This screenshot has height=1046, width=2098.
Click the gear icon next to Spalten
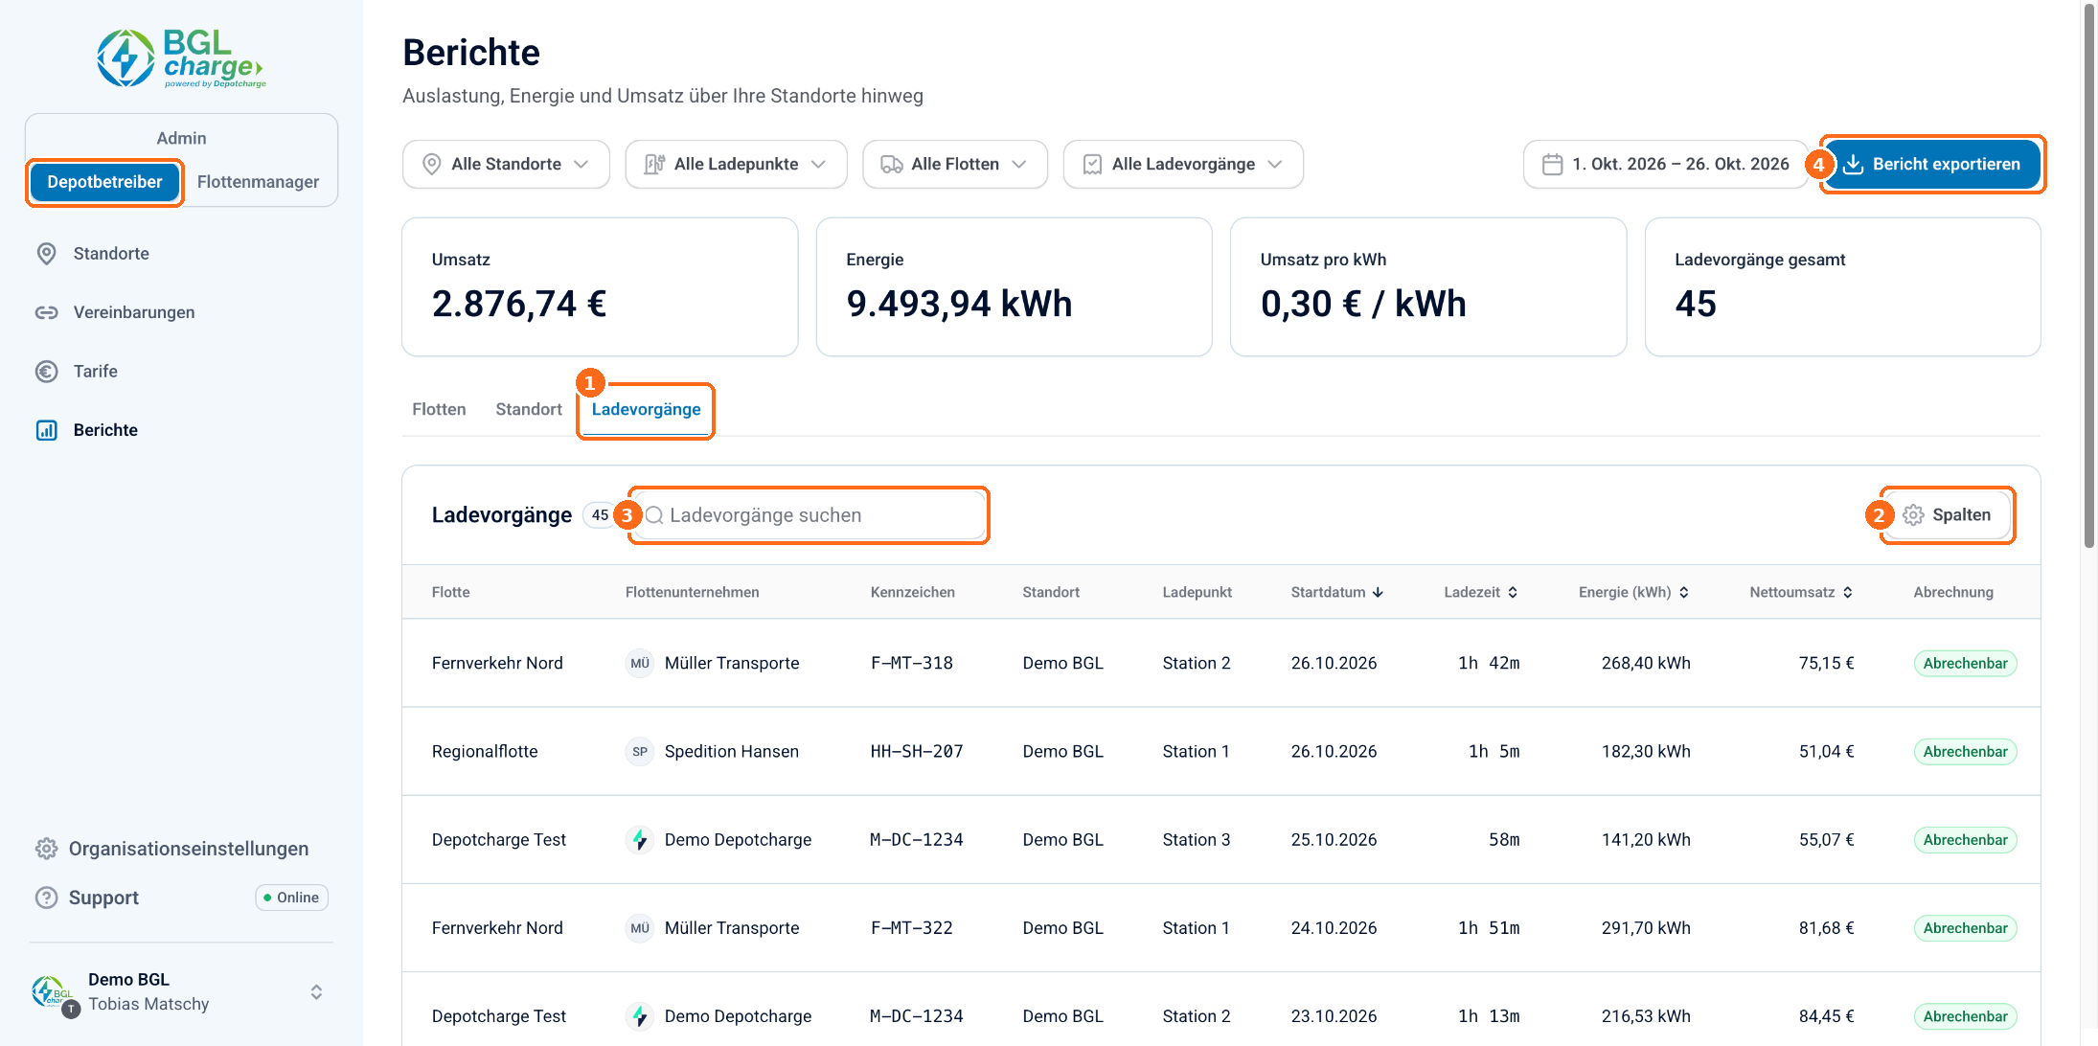tap(1913, 514)
